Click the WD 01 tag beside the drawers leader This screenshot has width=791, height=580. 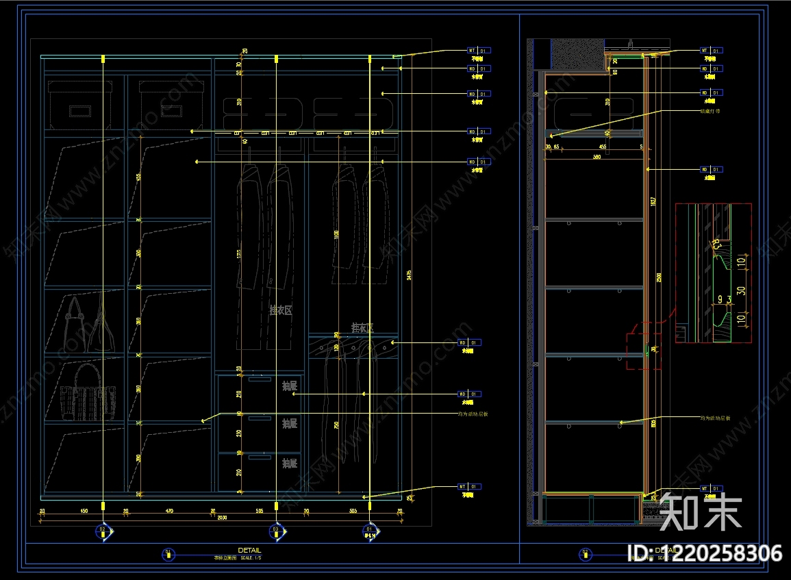pyautogui.click(x=469, y=394)
